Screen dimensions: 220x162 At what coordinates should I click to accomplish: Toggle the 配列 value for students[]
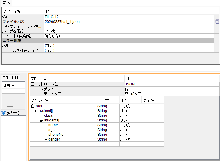130,120
